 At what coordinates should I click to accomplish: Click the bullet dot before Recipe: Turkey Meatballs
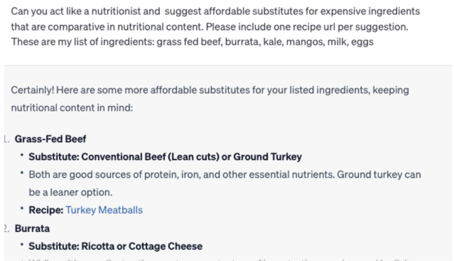coord(23,209)
